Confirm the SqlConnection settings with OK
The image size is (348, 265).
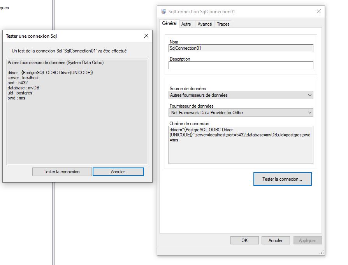[x=244, y=241]
